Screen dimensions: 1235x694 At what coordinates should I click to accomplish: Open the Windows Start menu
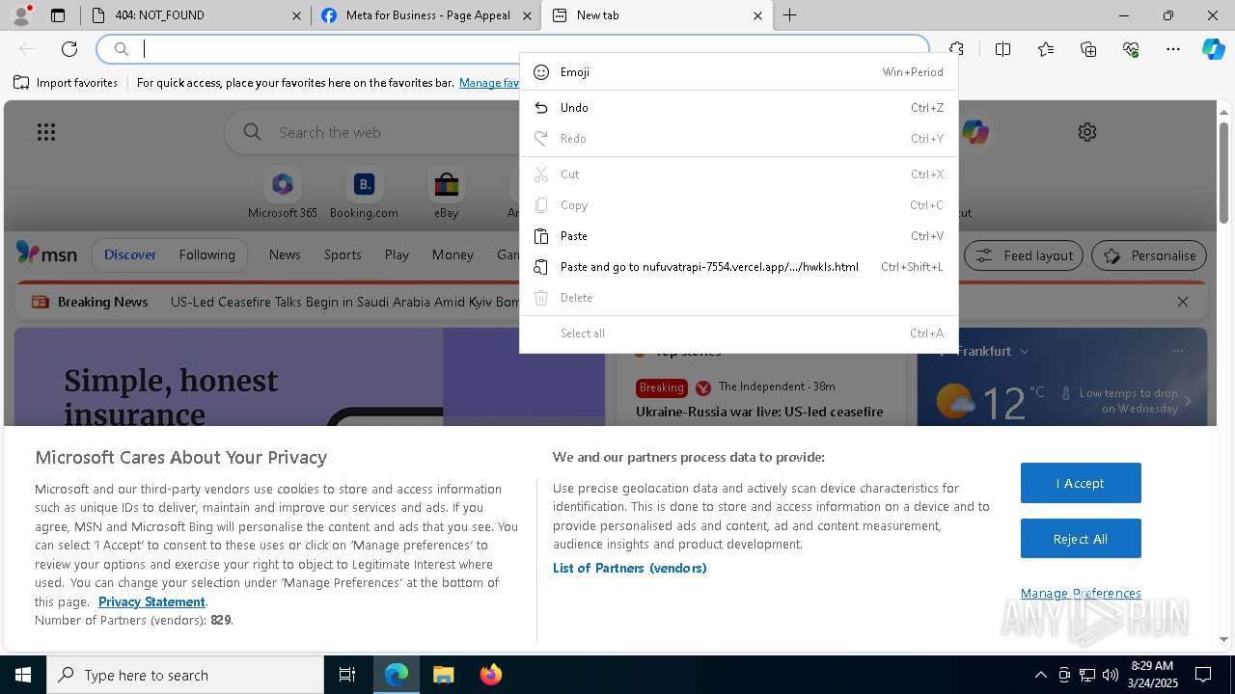pyautogui.click(x=23, y=675)
